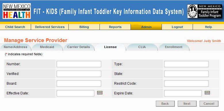Click into the Restrict Code field

(x=186, y=84)
